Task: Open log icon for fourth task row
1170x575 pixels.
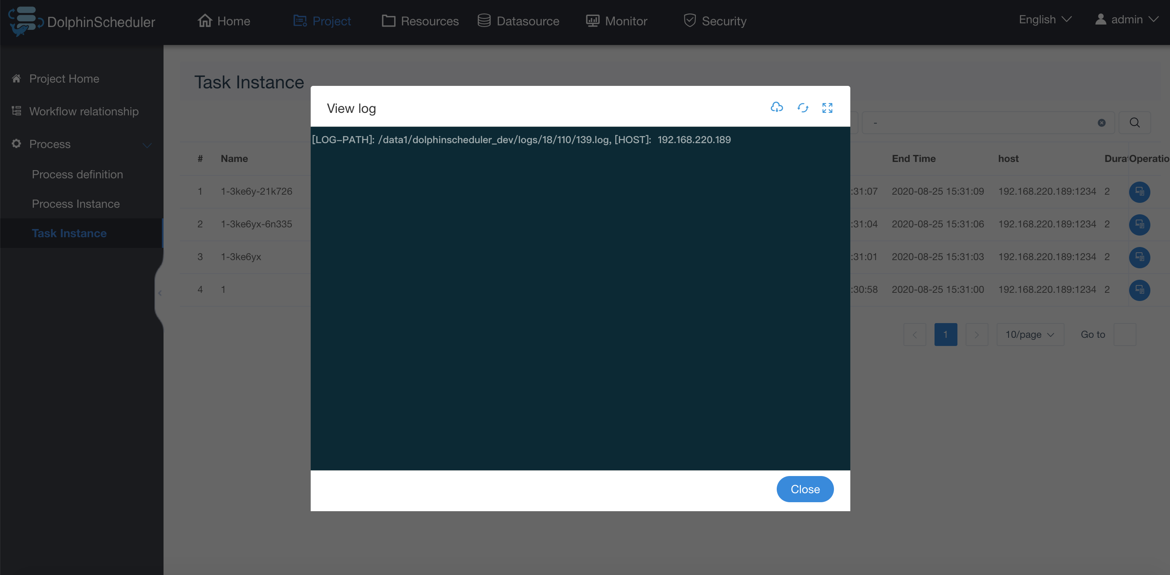Action: coord(1139,290)
